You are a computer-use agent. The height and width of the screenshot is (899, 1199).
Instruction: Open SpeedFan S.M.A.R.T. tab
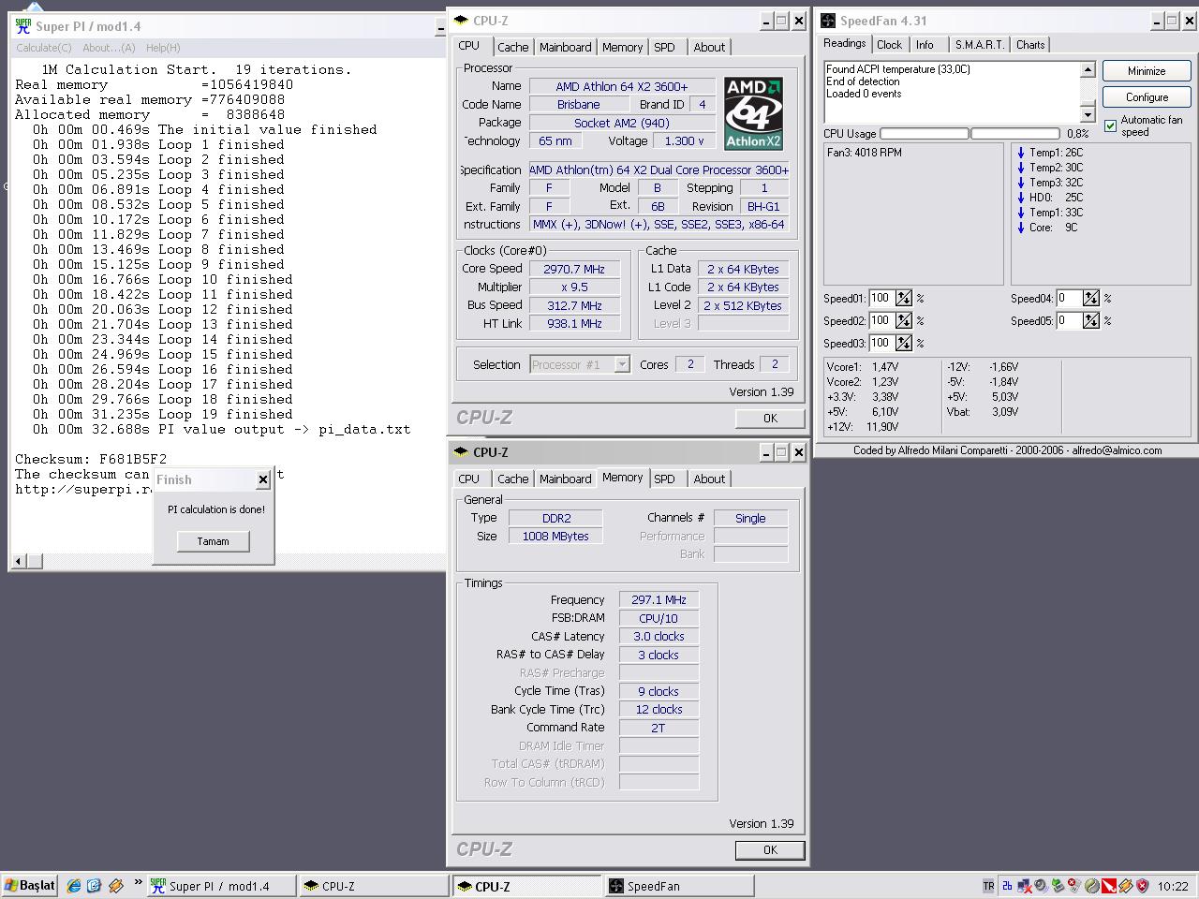(980, 44)
